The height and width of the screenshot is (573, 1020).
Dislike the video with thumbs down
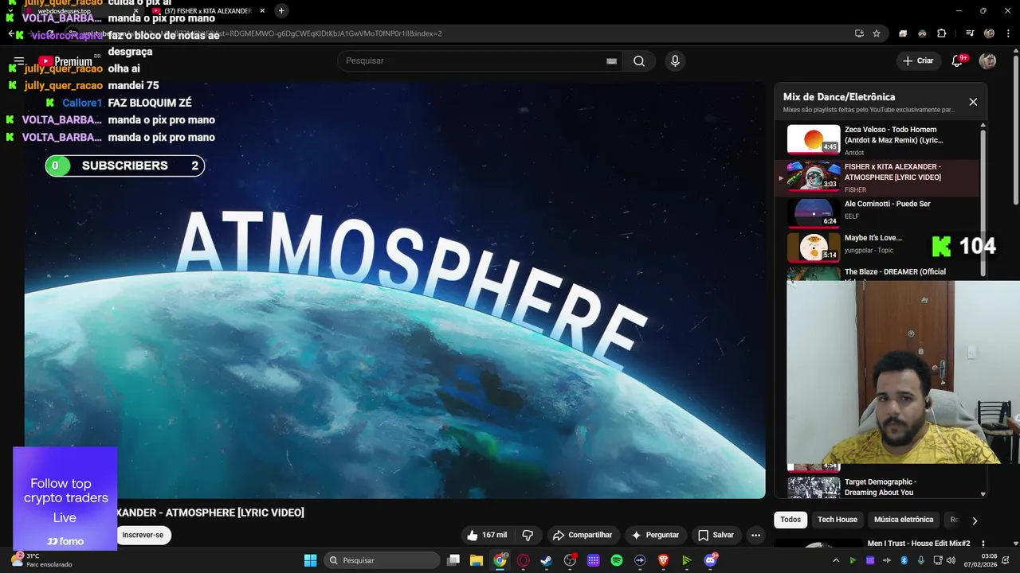(527, 536)
